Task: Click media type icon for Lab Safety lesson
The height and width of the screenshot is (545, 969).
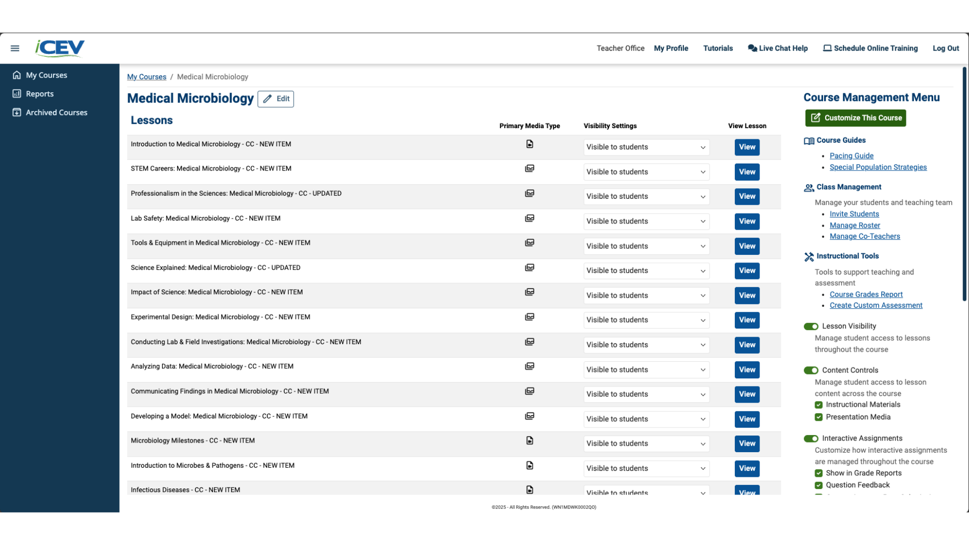Action: pyautogui.click(x=529, y=218)
